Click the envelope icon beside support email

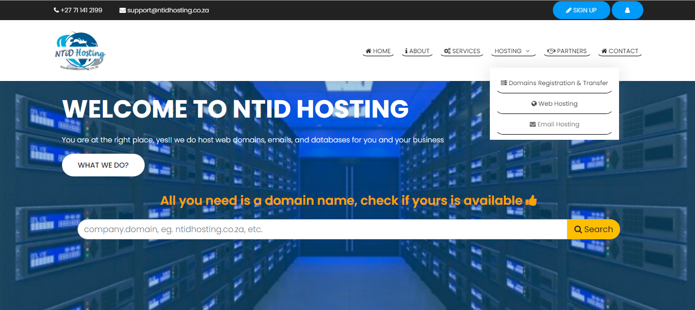pyautogui.click(x=122, y=10)
